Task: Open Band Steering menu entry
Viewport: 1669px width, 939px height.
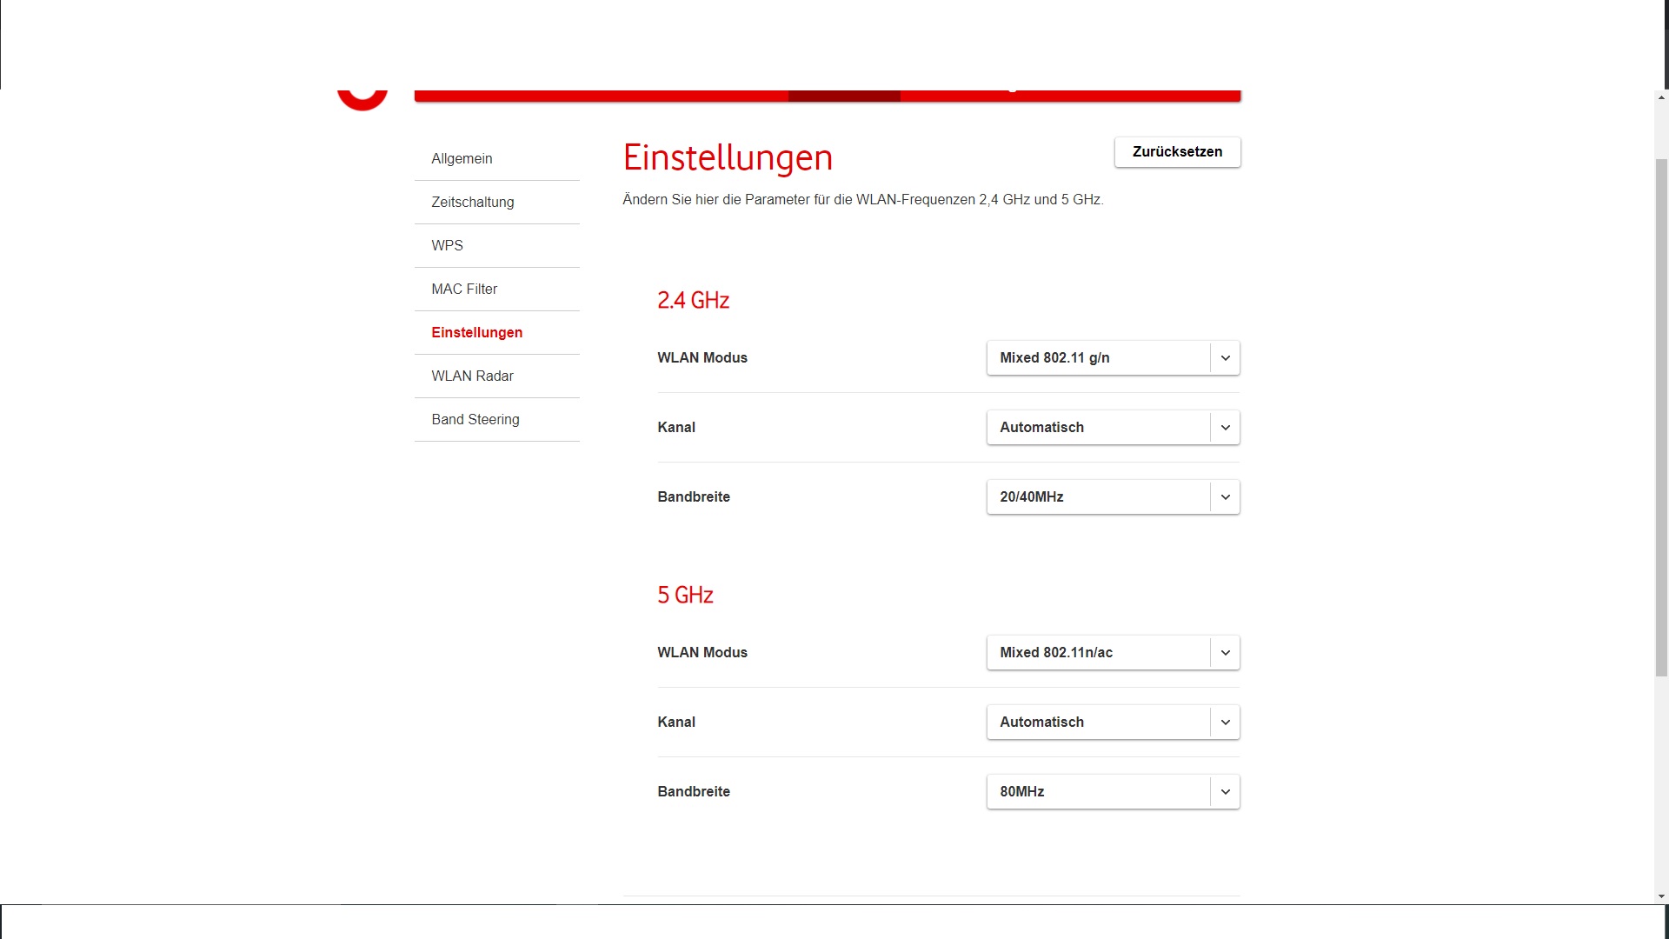Action: point(475,420)
